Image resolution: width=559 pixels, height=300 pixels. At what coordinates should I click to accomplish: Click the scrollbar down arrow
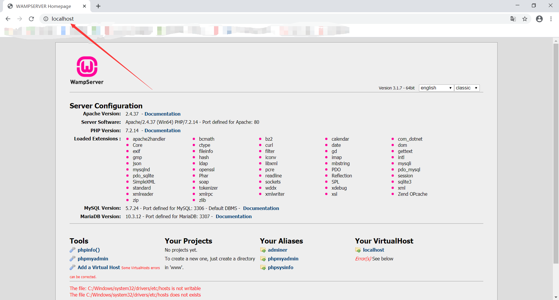click(x=556, y=297)
